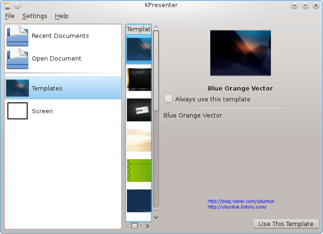Image resolution: width=323 pixels, height=234 pixels.
Task: Open the File menu
Action: [x=9, y=16]
